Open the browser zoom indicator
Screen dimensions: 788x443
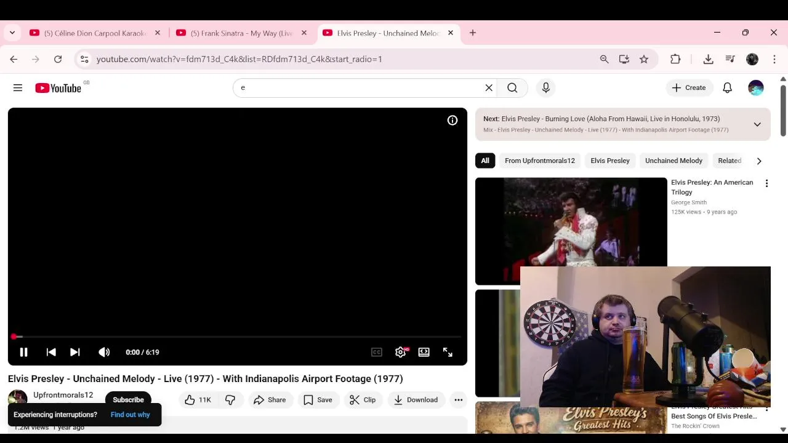tap(605, 59)
